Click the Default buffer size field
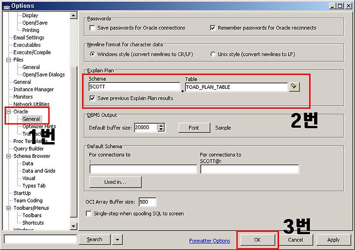Viewport: 355px width, 250px height. pyautogui.click(x=146, y=128)
